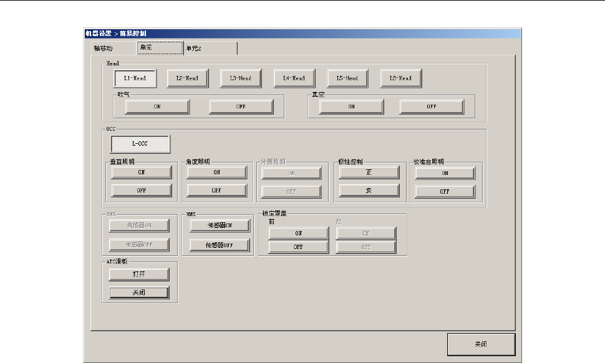
Task: Turn 校准台照明 ON
Action: [445, 174]
